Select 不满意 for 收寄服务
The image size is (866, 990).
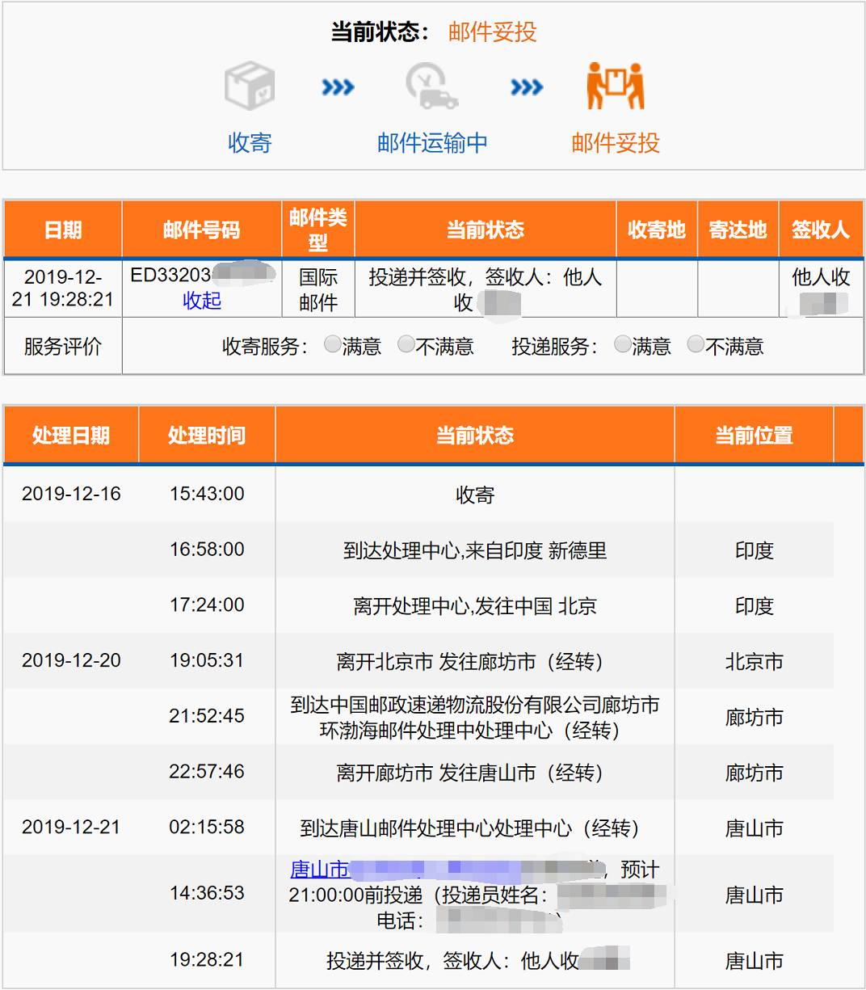click(406, 345)
